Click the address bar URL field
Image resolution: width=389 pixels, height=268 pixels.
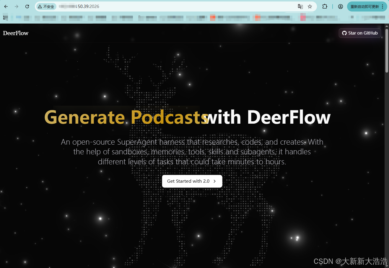176,6
